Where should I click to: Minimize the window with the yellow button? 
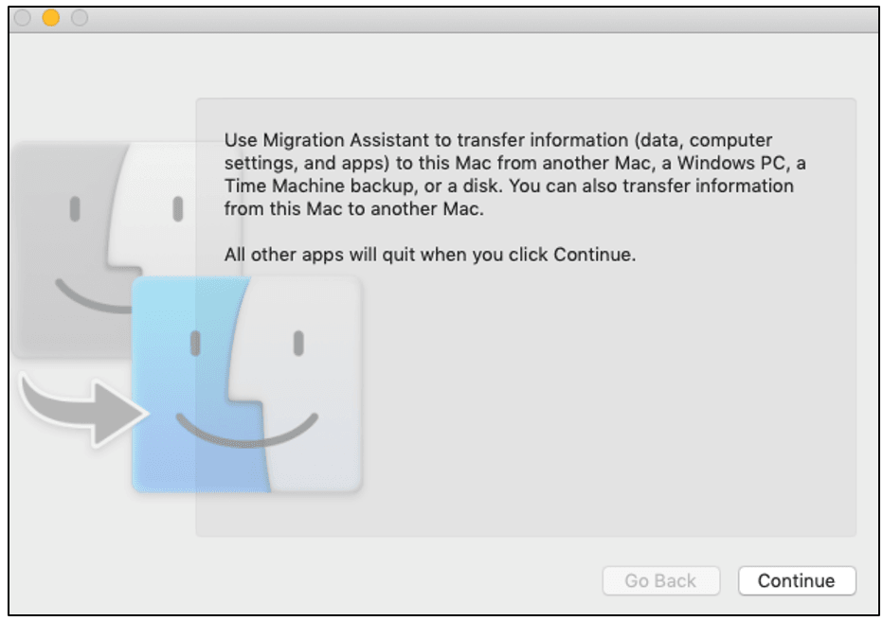click(x=51, y=18)
